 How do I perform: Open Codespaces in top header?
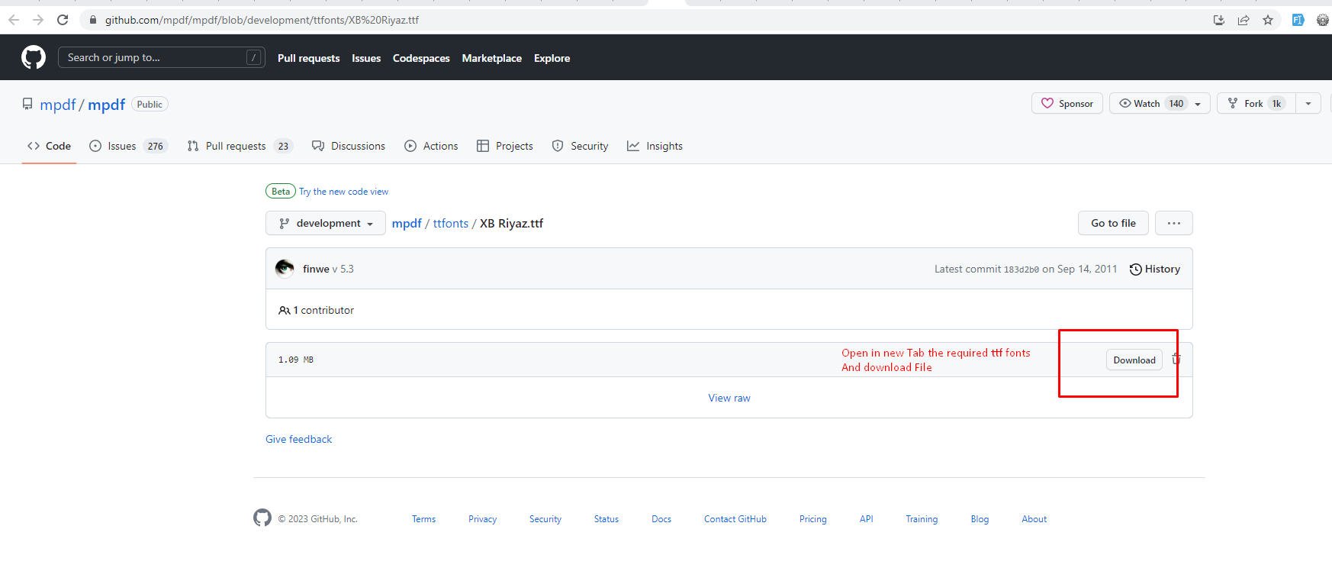point(421,58)
